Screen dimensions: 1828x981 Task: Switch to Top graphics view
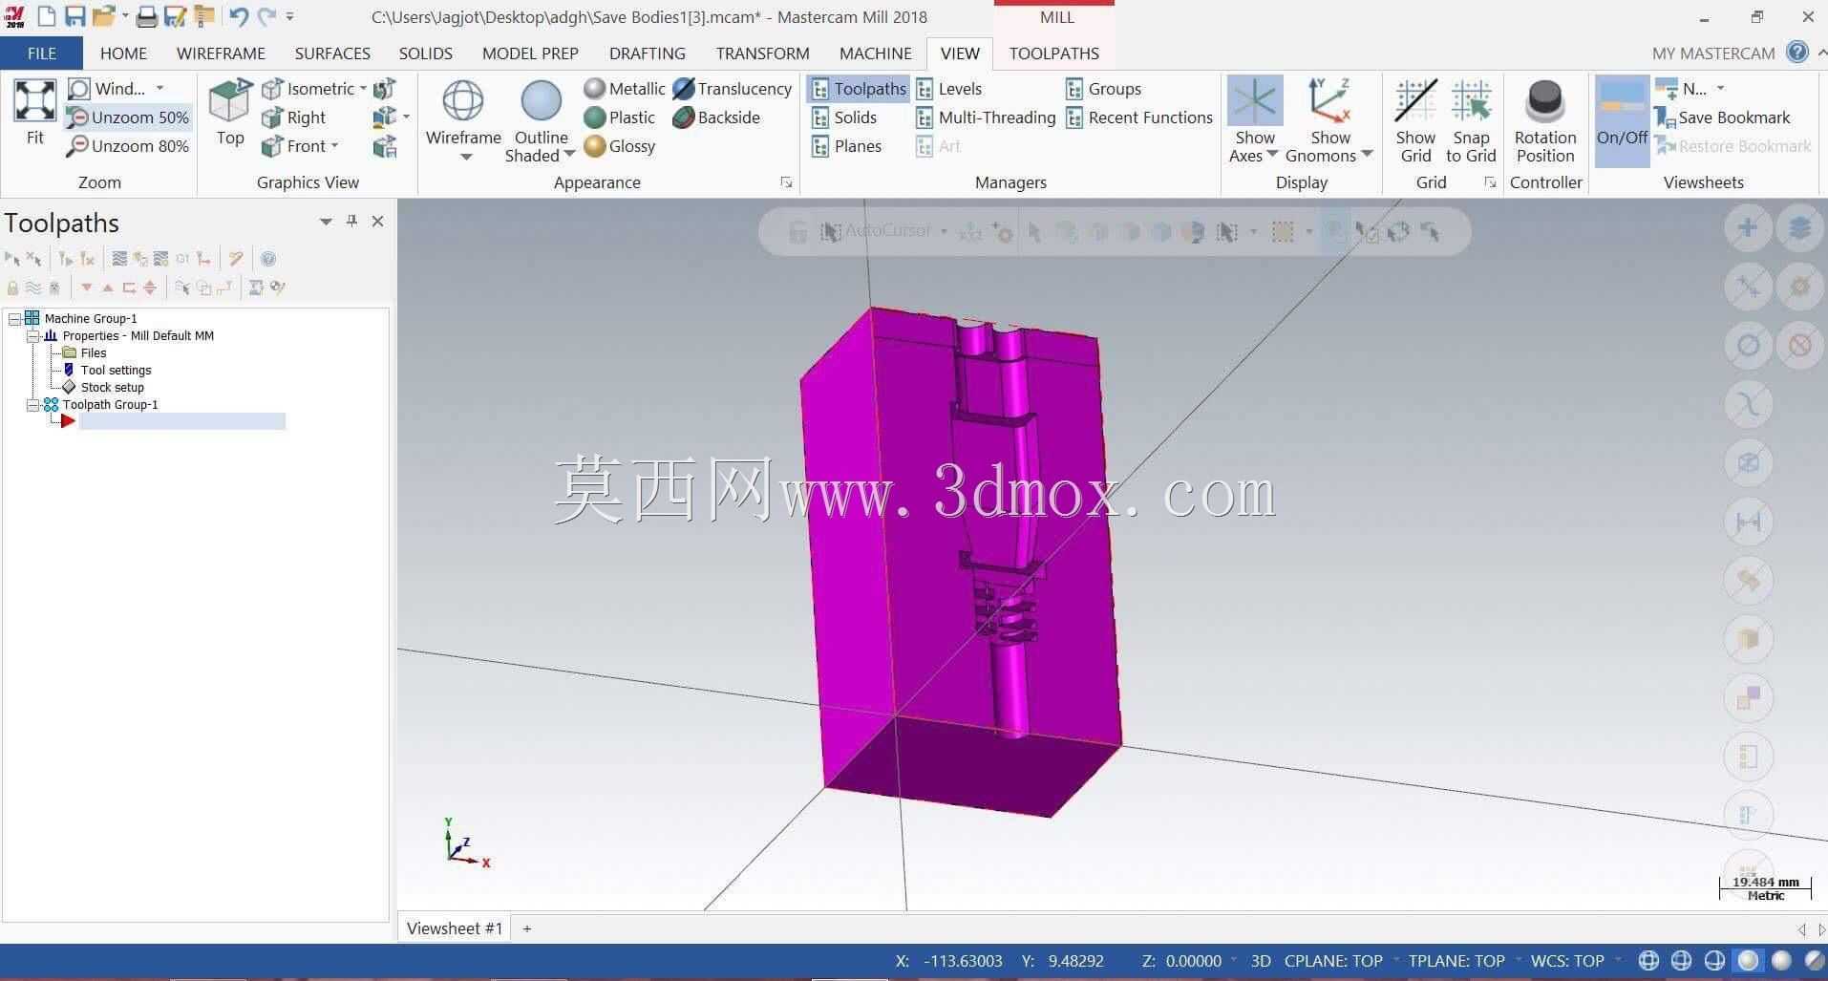click(229, 113)
